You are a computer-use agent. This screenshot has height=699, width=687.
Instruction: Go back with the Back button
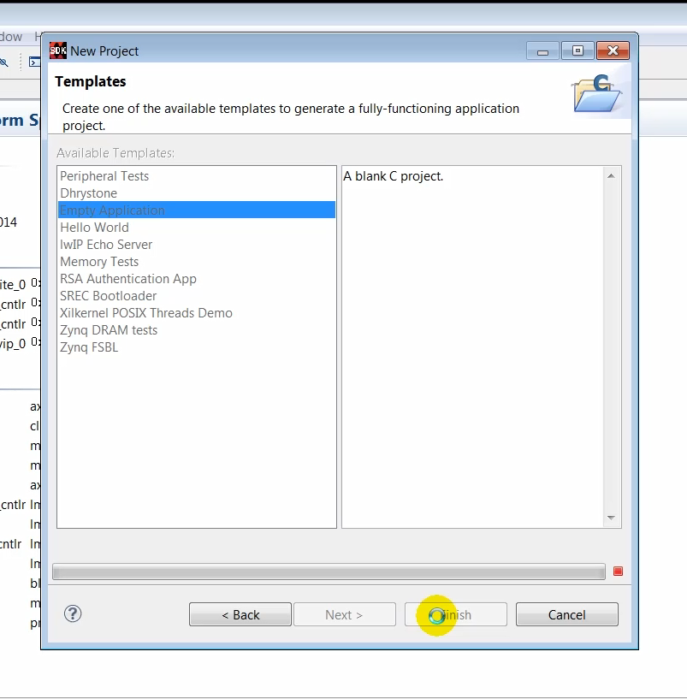coord(240,614)
